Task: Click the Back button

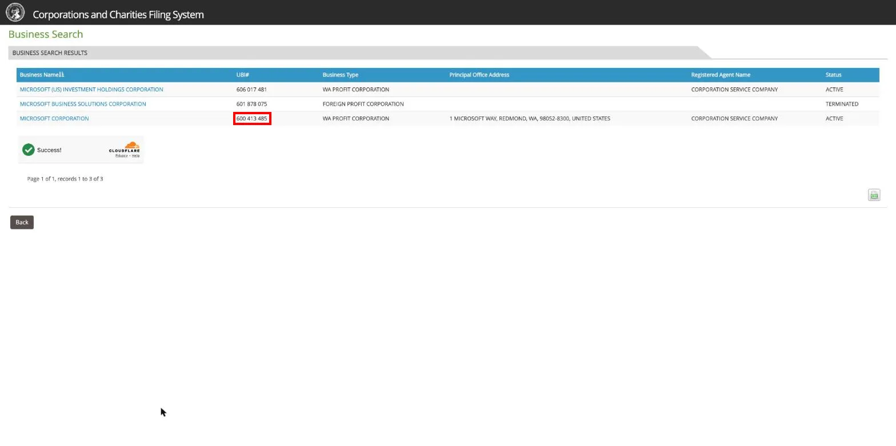Action: (x=22, y=222)
